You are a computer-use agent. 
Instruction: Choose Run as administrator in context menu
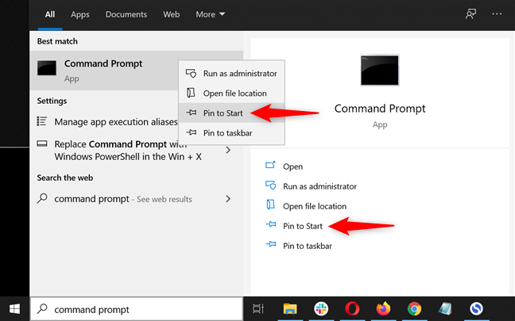(x=231, y=74)
